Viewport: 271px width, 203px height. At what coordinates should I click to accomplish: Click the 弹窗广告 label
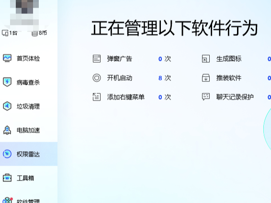pyautogui.click(x=120, y=59)
